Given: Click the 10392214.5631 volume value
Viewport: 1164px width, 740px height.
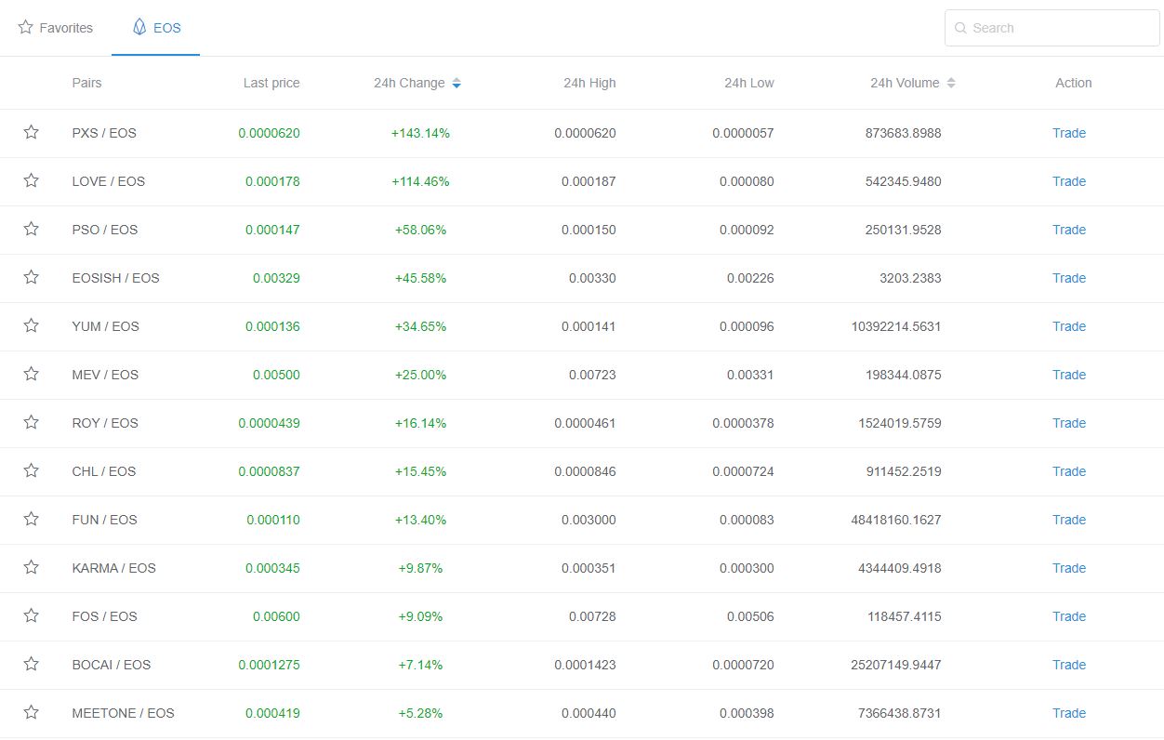Looking at the screenshot, I should click(x=896, y=326).
